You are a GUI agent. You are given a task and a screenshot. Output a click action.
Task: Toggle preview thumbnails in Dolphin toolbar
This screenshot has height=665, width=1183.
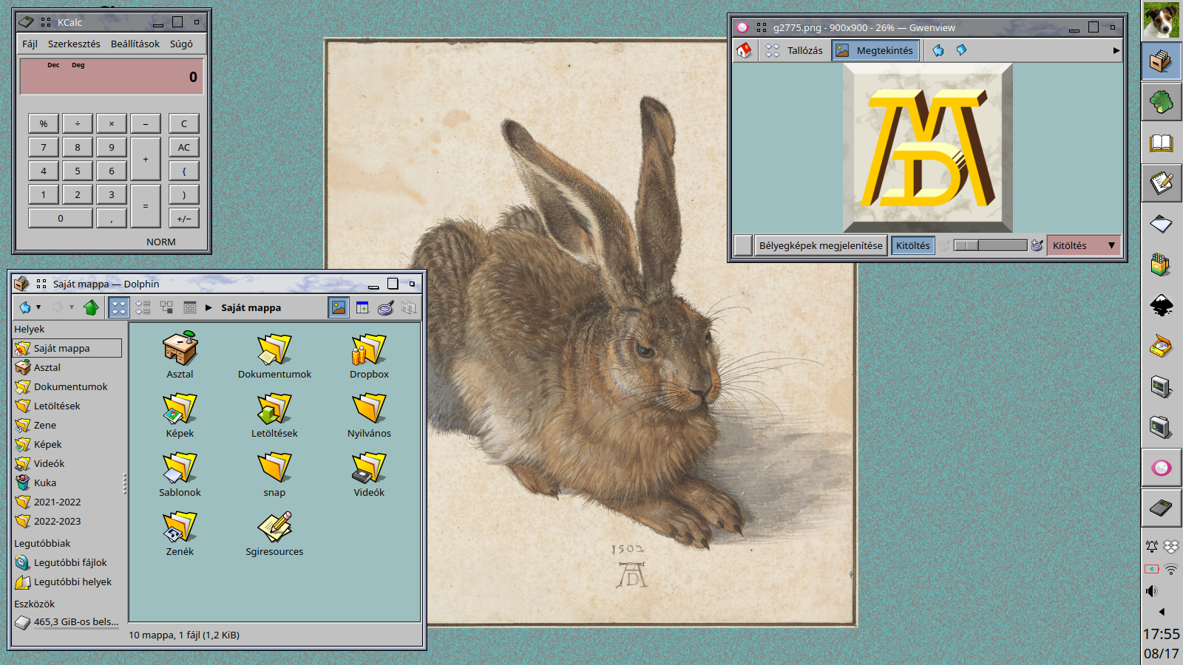pyautogui.click(x=339, y=307)
